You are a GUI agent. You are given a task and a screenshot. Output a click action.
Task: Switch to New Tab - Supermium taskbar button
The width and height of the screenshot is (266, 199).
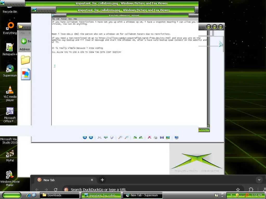pyautogui.click(x=143, y=195)
